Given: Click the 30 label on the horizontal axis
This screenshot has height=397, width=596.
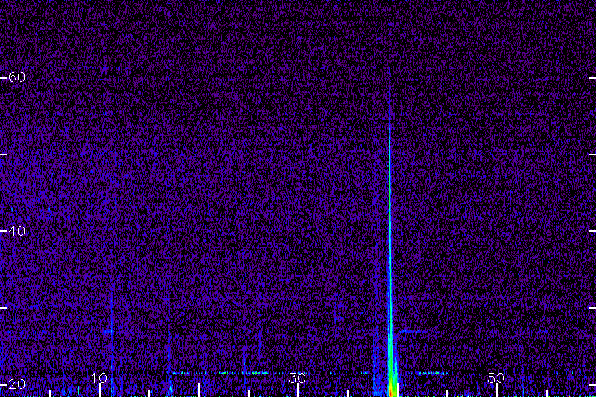Looking at the screenshot, I should [x=297, y=378].
